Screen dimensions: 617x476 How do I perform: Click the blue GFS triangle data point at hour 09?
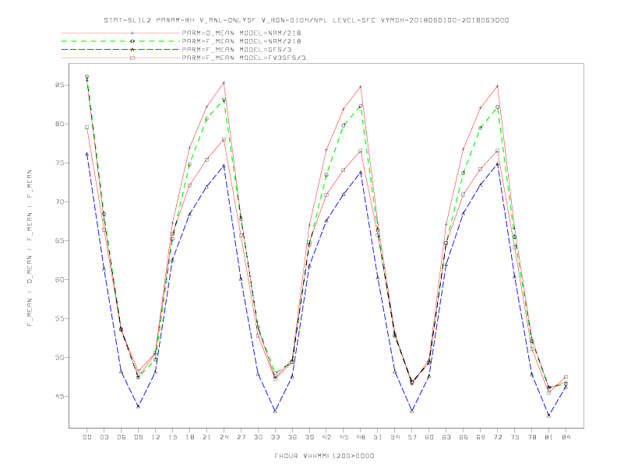[x=138, y=407]
